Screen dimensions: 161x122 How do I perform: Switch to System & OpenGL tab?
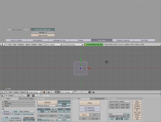coord(123,40)
